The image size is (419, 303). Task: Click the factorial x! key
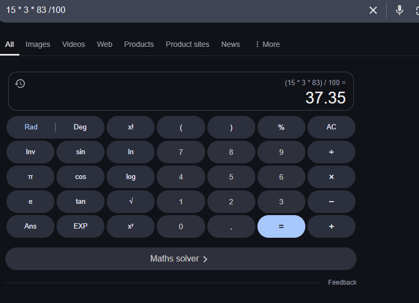coord(131,127)
